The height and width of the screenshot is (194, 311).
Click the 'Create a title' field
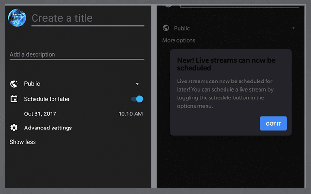pyautogui.click(x=87, y=18)
